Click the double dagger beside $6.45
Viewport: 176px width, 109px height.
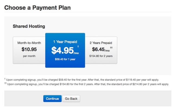click(x=111, y=47)
